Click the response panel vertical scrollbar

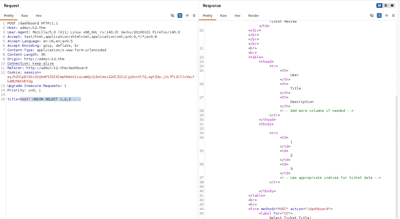397,158
